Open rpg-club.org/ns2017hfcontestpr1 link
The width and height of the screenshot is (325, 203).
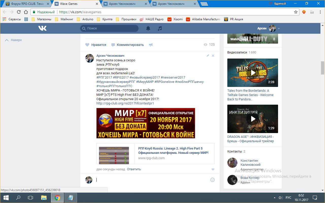click(125, 103)
